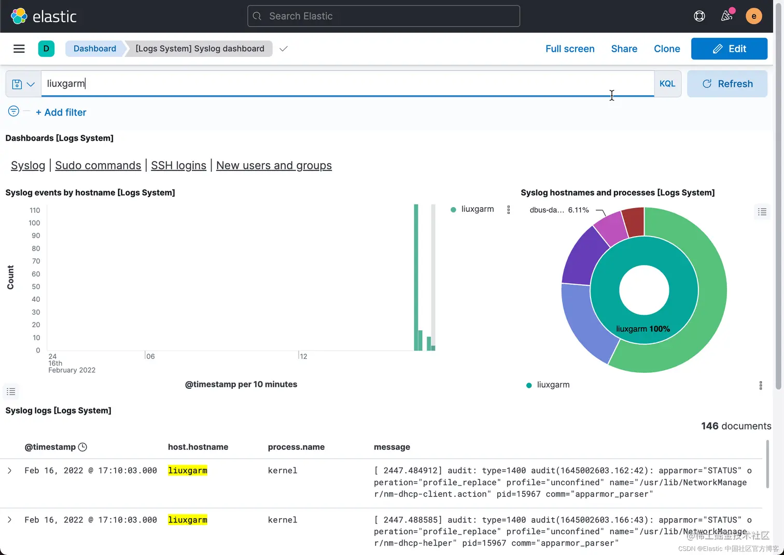Click the host.hostname column header
Screen dimensions: 784x555
pos(198,447)
